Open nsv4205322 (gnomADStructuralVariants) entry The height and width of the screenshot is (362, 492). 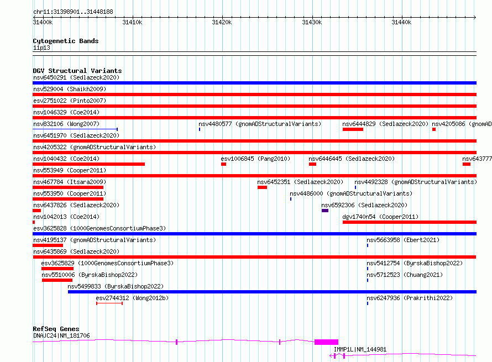95,147
